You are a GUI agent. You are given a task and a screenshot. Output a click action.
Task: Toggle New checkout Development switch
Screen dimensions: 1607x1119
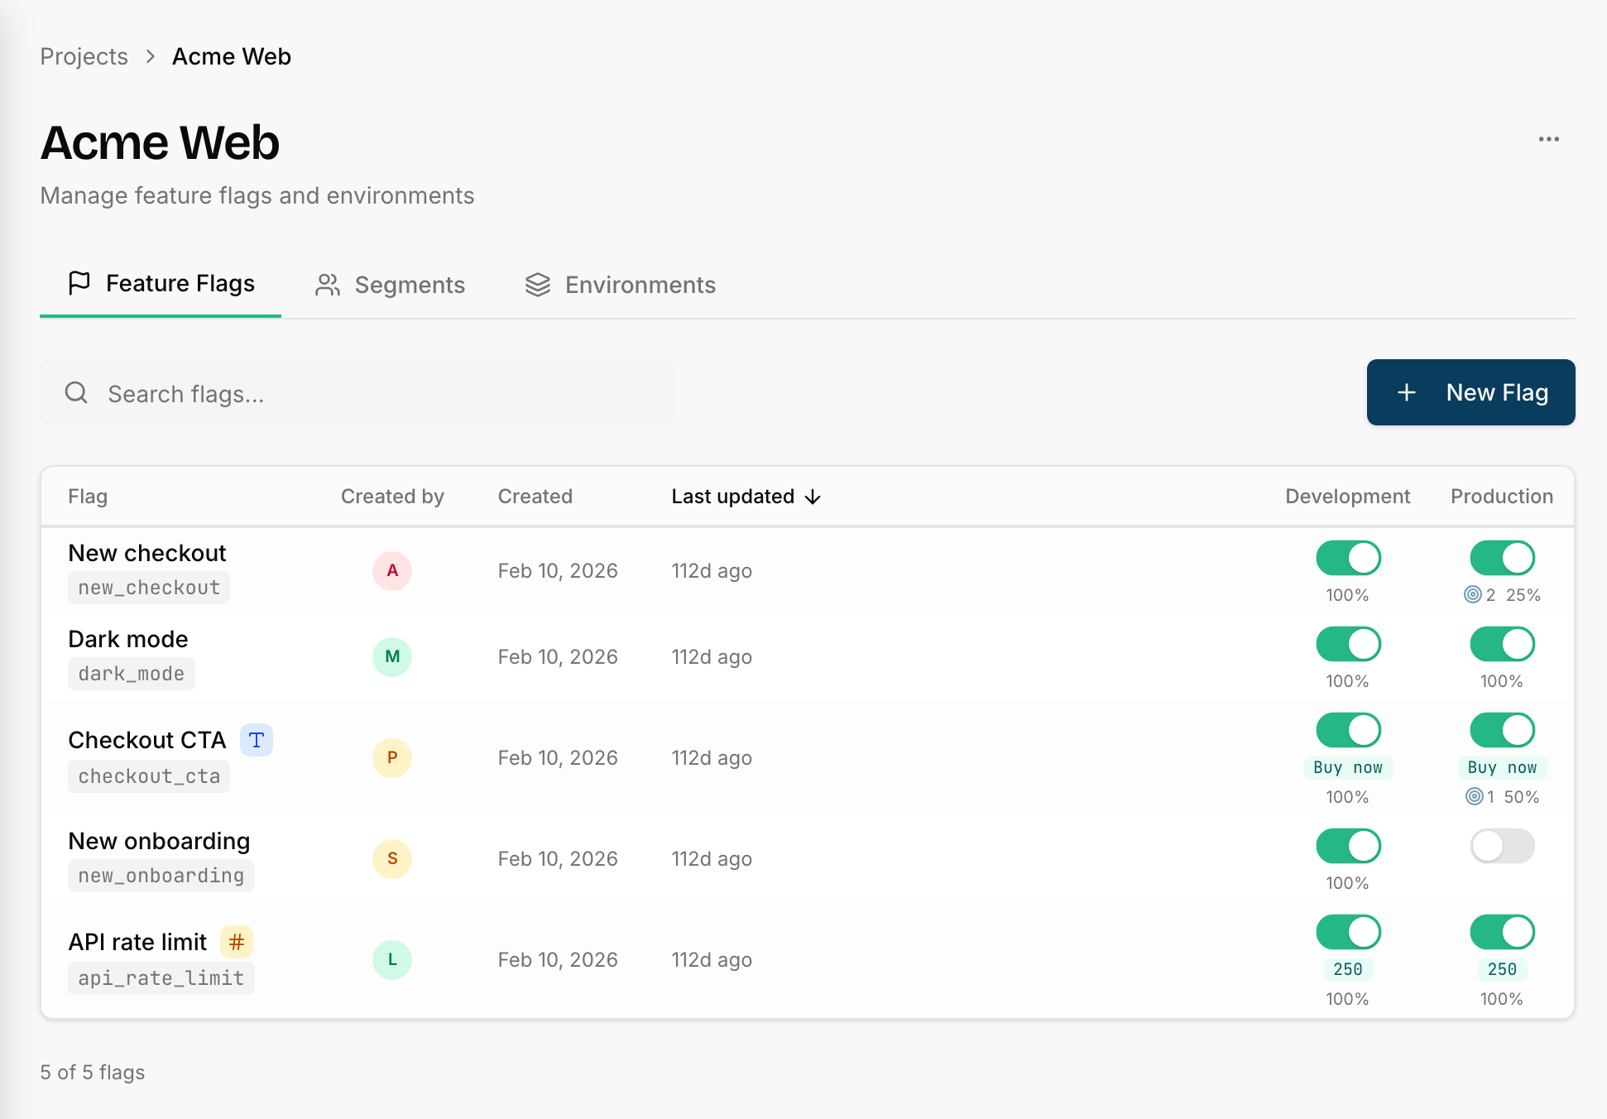click(1348, 558)
